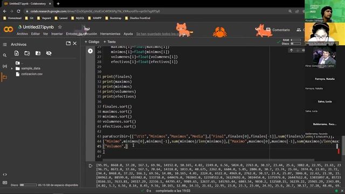Add a text cell with + Texto
345x194 pixels.
click(x=109, y=42)
